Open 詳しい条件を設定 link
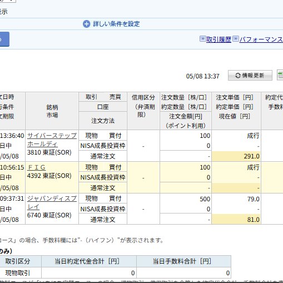Viewport: 283px width, 283px height. tap(116, 24)
